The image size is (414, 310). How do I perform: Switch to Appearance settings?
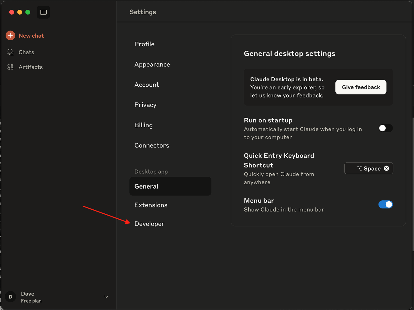pos(152,65)
